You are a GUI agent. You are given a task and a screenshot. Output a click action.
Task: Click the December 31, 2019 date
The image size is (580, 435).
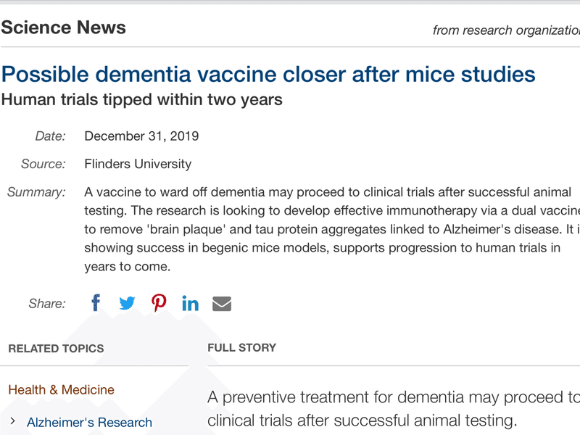tap(141, 136)
